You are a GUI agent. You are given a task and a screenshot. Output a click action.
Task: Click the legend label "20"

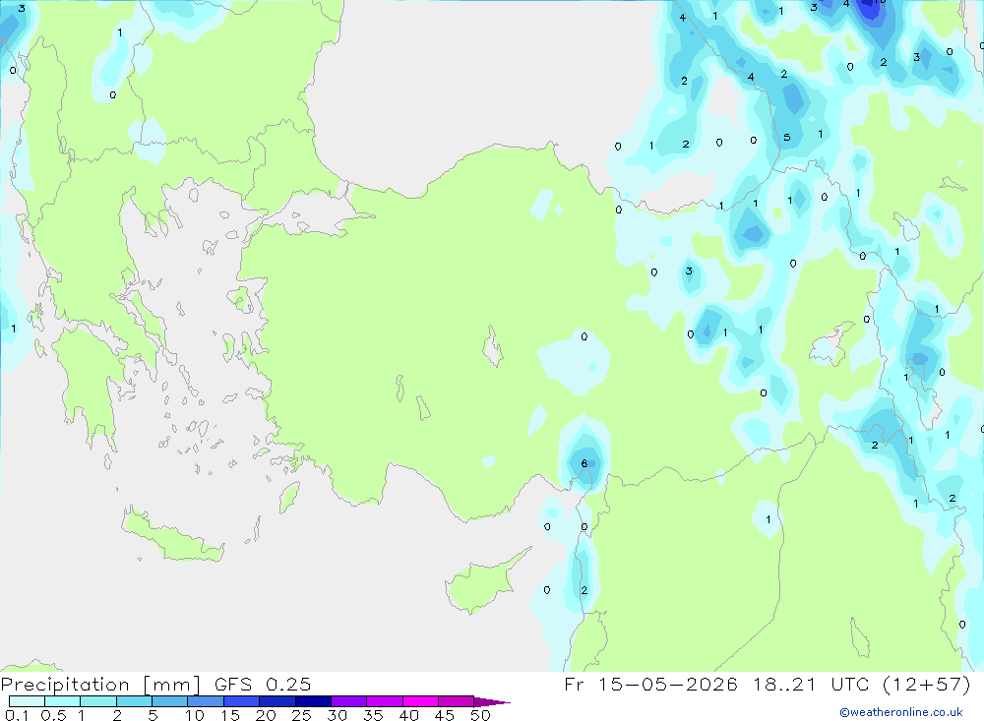(266, 715)
